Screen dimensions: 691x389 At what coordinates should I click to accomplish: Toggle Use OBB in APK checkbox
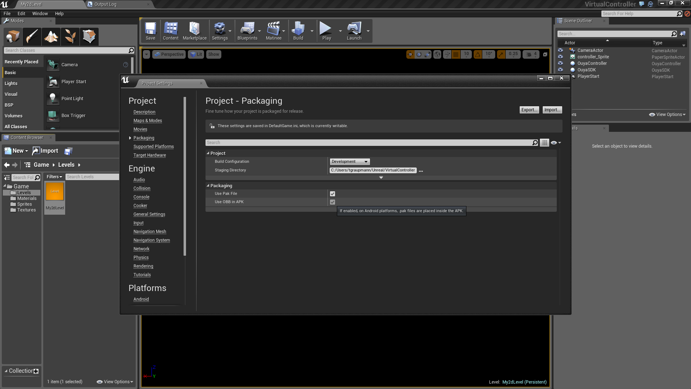click(333, 202)
